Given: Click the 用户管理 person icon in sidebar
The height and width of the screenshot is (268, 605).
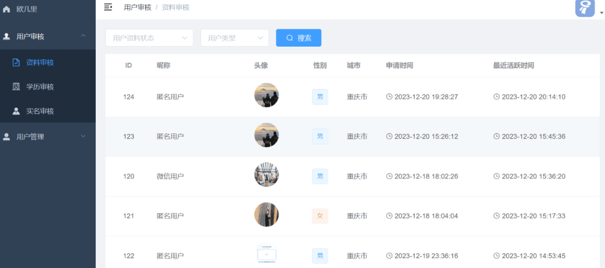Looking at the screenshot, I should pos(6,137).
